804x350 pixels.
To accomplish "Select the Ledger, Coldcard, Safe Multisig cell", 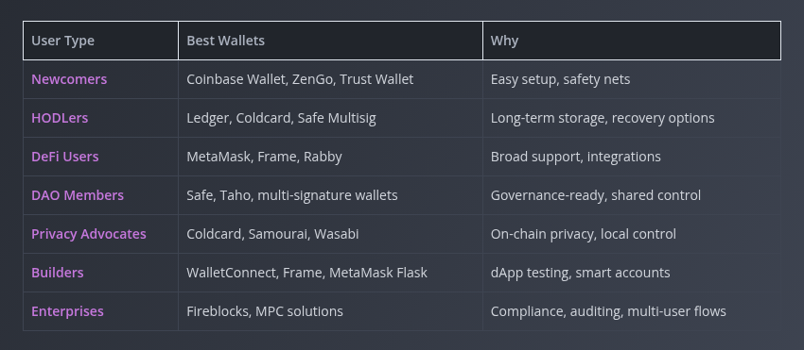I will [x=330, y=118].
